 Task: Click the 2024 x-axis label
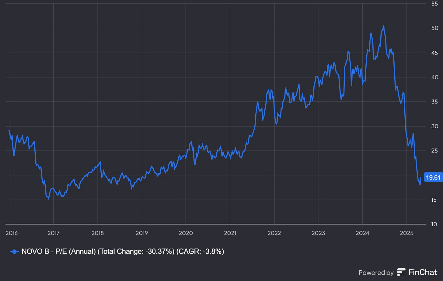pyautogui.click(x=362, y=233)
